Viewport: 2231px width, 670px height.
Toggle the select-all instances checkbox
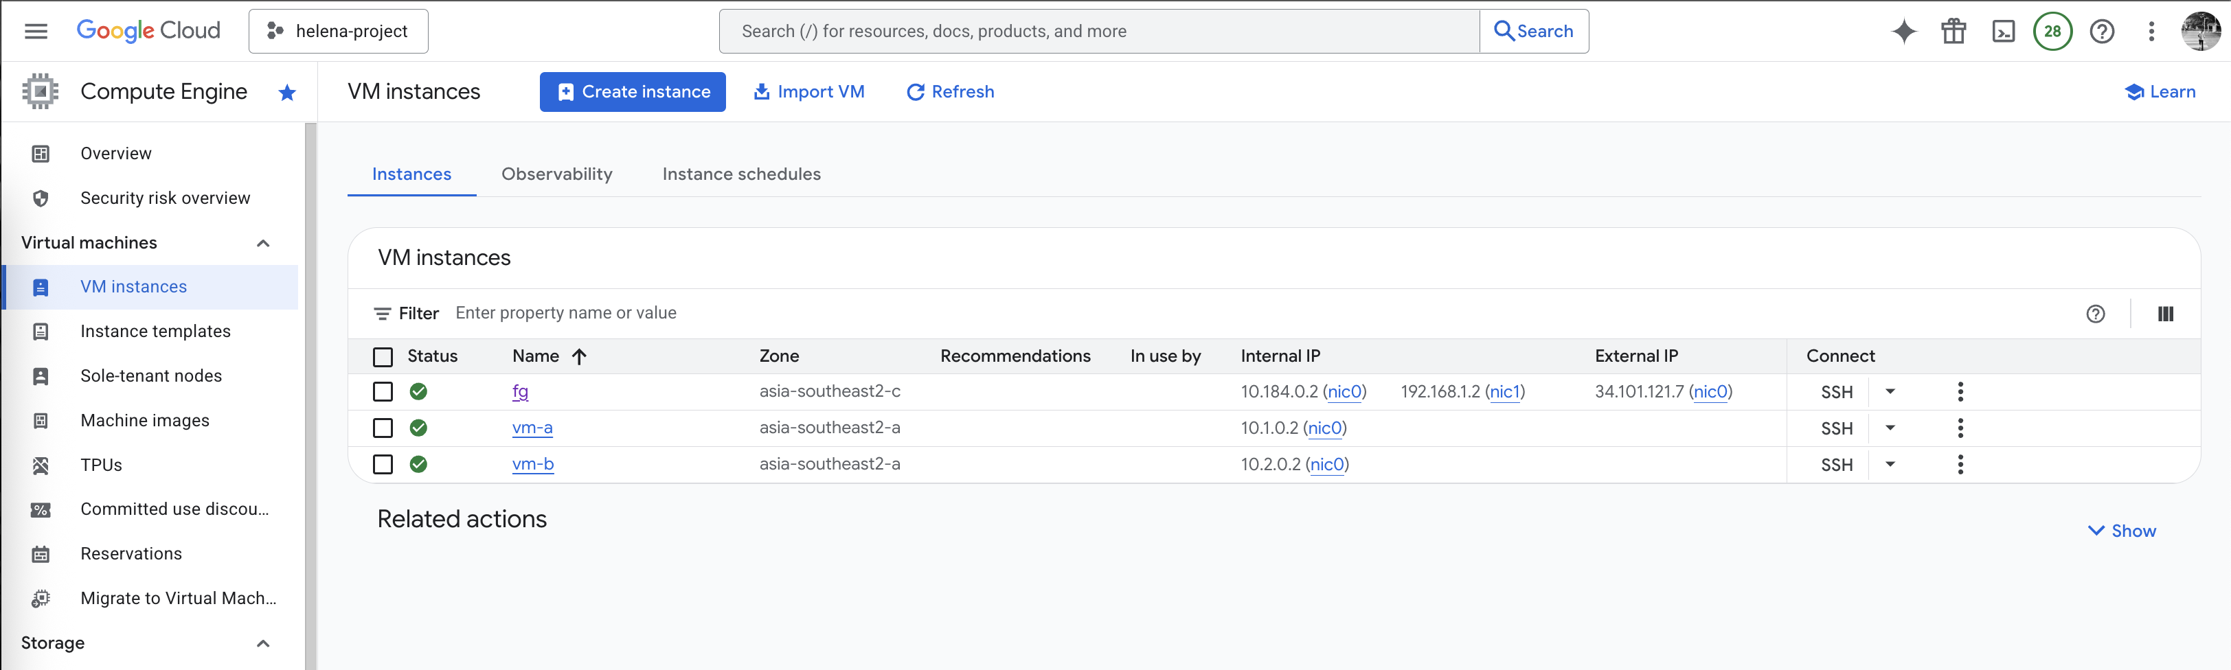[382, 357]
